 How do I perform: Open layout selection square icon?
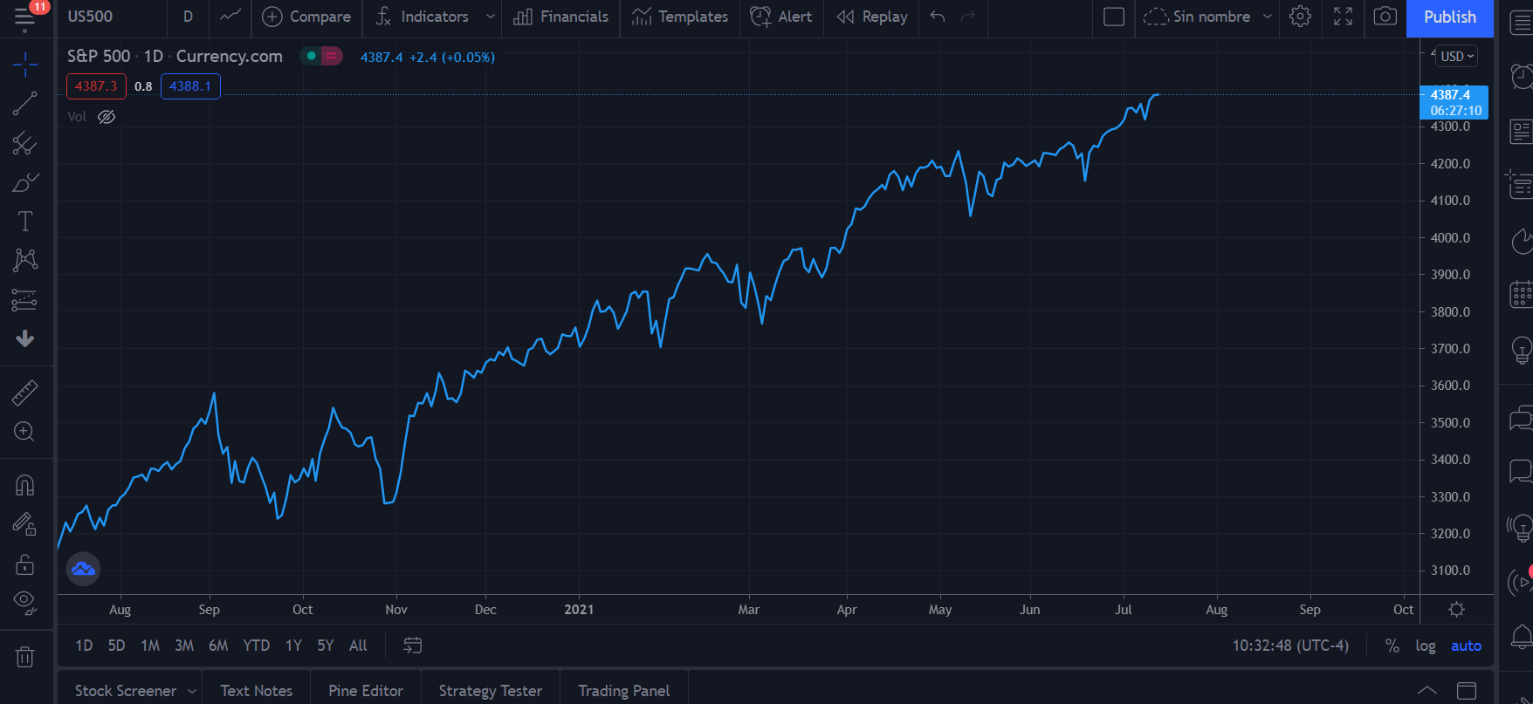(1114, 17)
